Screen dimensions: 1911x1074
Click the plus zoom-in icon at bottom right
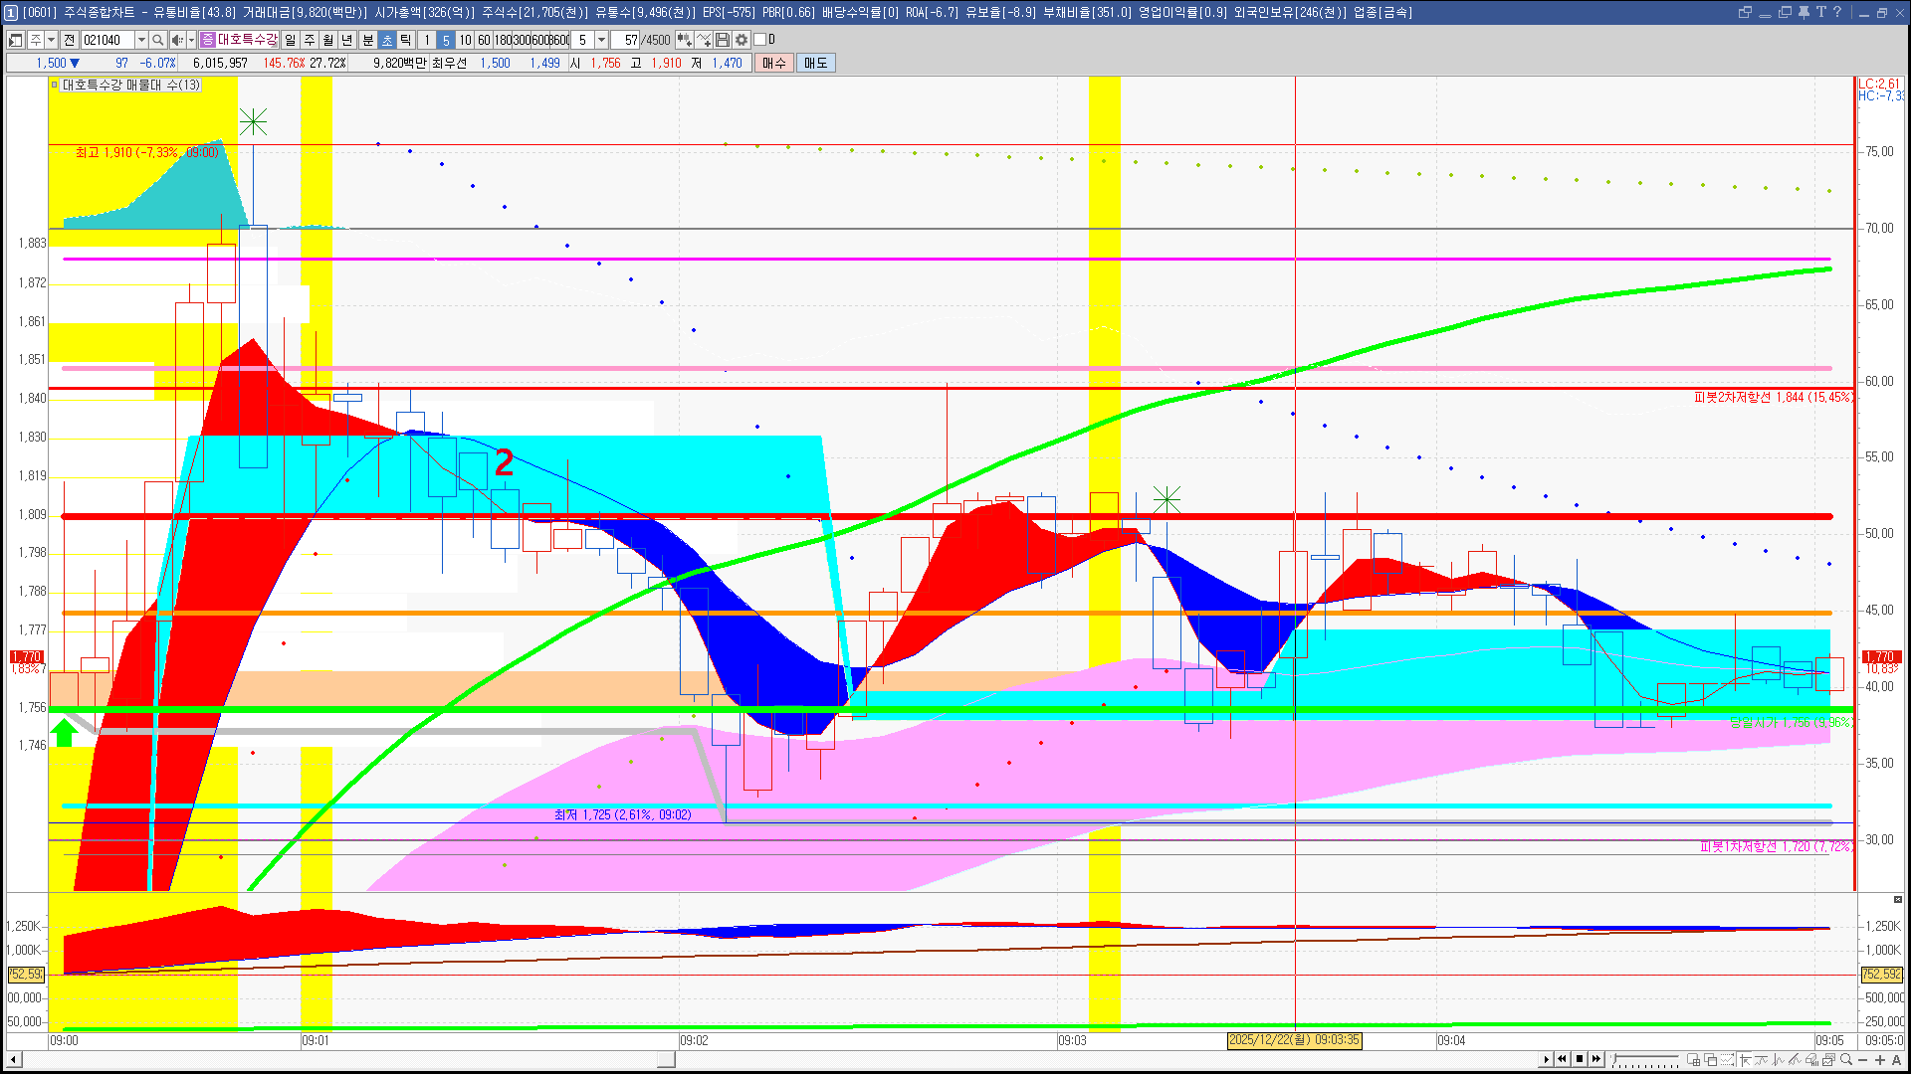point(1880,1060)
